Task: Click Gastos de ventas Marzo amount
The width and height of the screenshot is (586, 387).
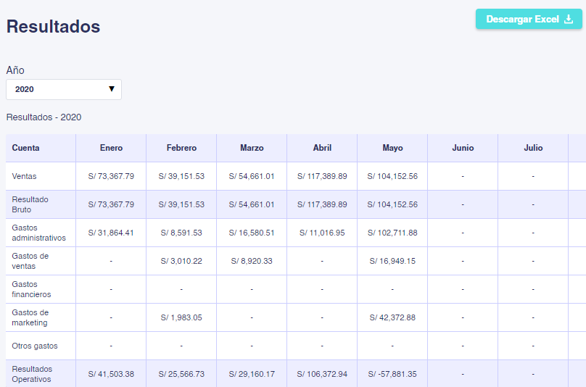Action: tap(252, 261)
